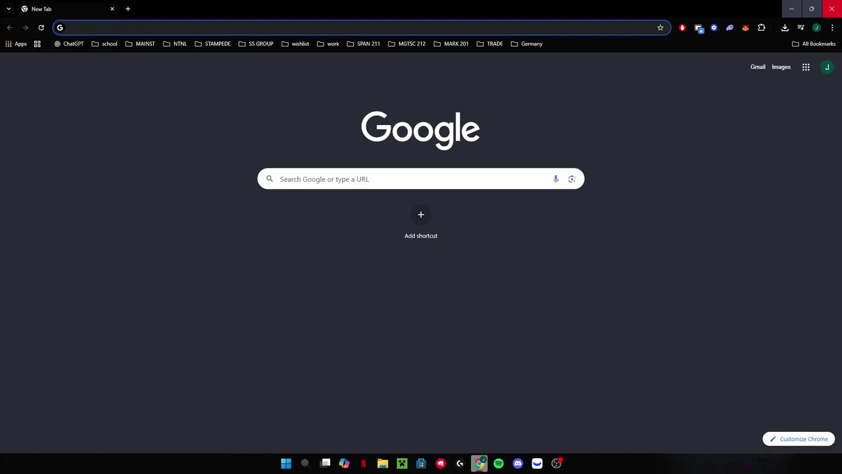842x474 pixels.
Task: Launch Copilot from the taskbar
Action: pyautogui.click(x=344, y=463)
